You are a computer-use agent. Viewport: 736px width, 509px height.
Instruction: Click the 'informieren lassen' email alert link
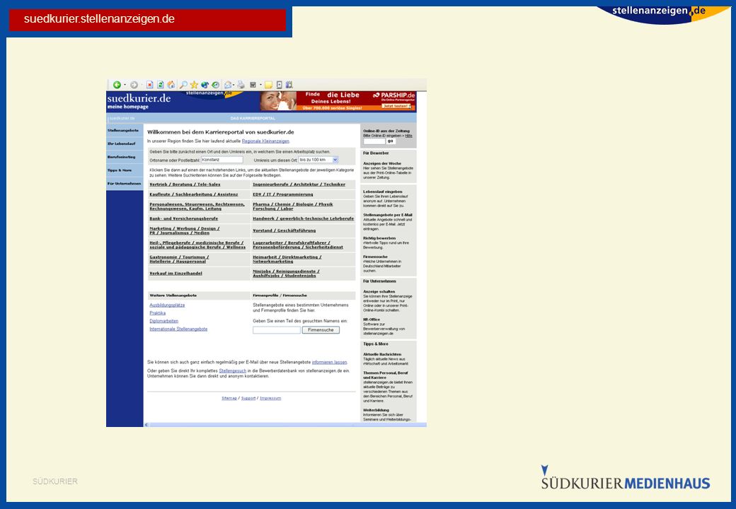(x=330, y=362)
